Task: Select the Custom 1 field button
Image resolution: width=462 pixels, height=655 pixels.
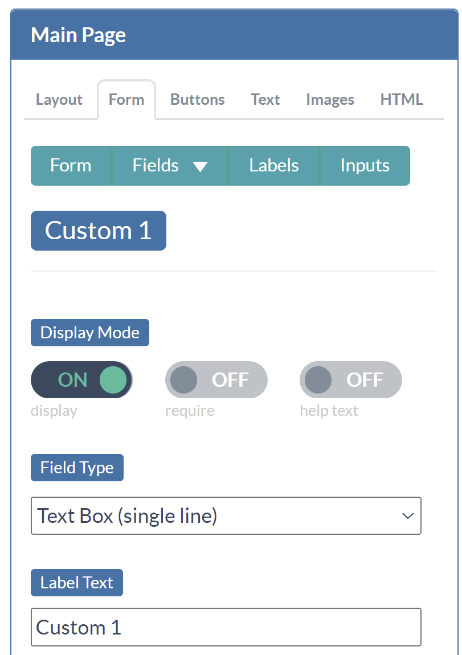Action: tap(98, 230)
